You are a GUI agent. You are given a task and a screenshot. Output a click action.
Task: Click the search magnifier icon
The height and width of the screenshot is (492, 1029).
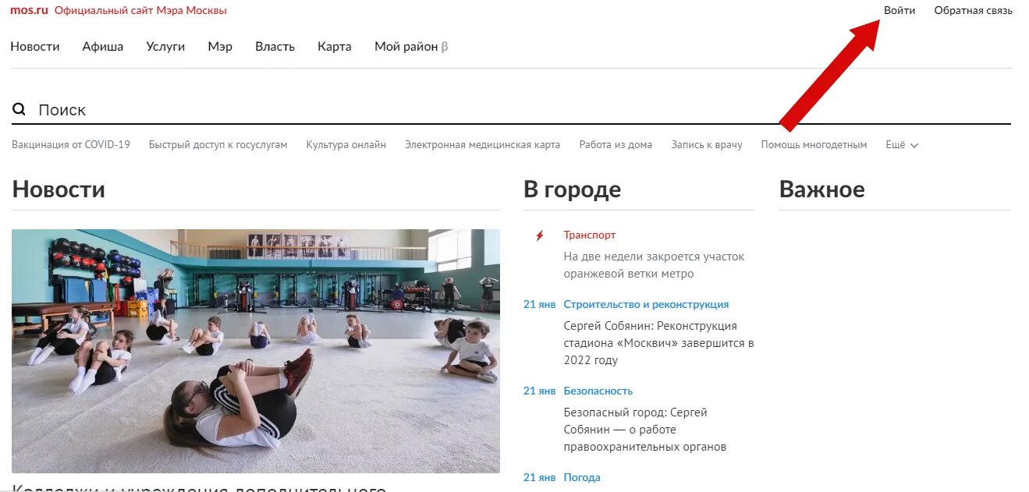[x=20, y=109]
